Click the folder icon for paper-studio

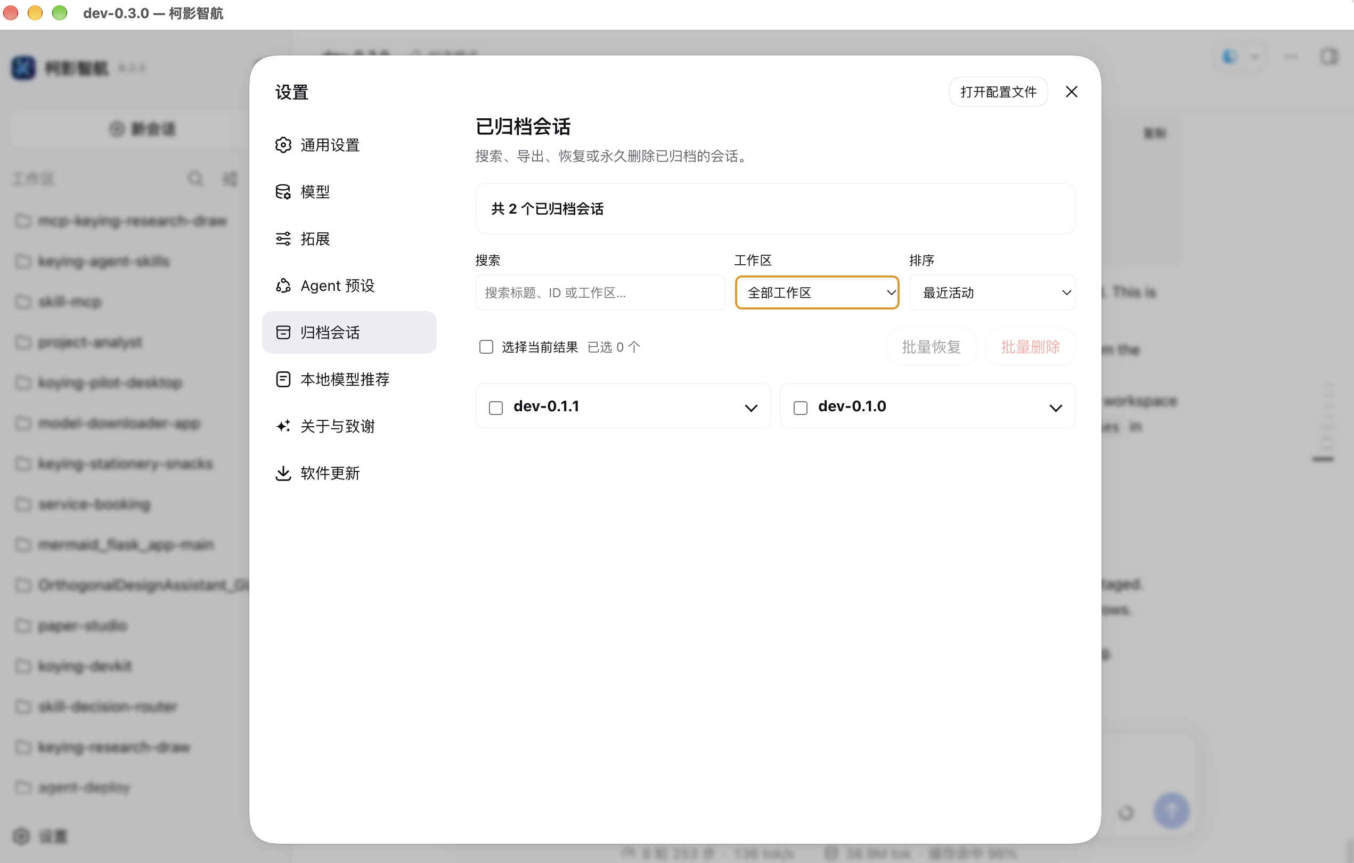pyautogui.click(x=23, y=626)
